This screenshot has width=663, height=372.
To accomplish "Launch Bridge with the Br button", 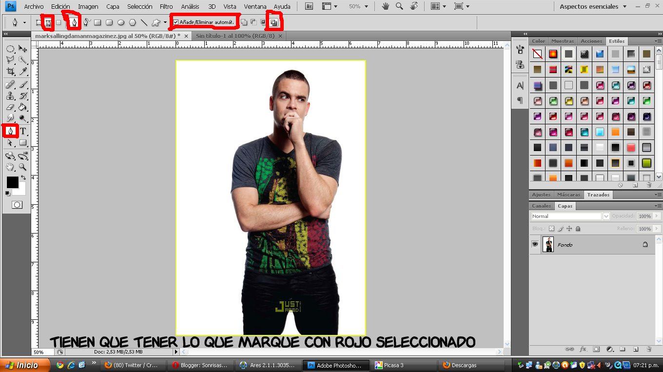I will (x=309, y=6).
